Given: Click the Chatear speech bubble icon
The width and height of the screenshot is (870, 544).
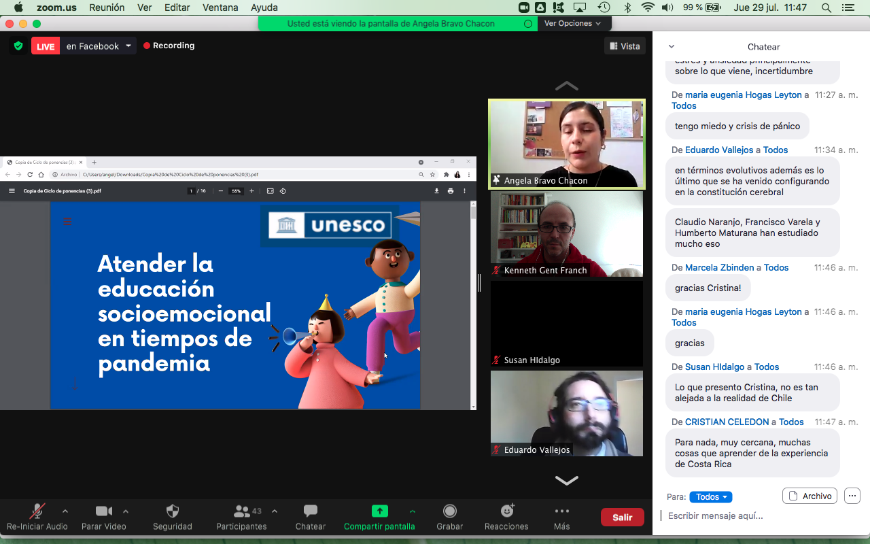Looking at the screenshot, I should coord(311,511).
